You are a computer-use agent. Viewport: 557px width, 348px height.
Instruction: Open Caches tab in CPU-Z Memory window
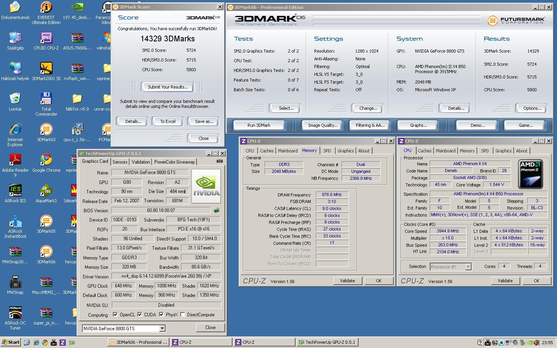pos(267,151)
